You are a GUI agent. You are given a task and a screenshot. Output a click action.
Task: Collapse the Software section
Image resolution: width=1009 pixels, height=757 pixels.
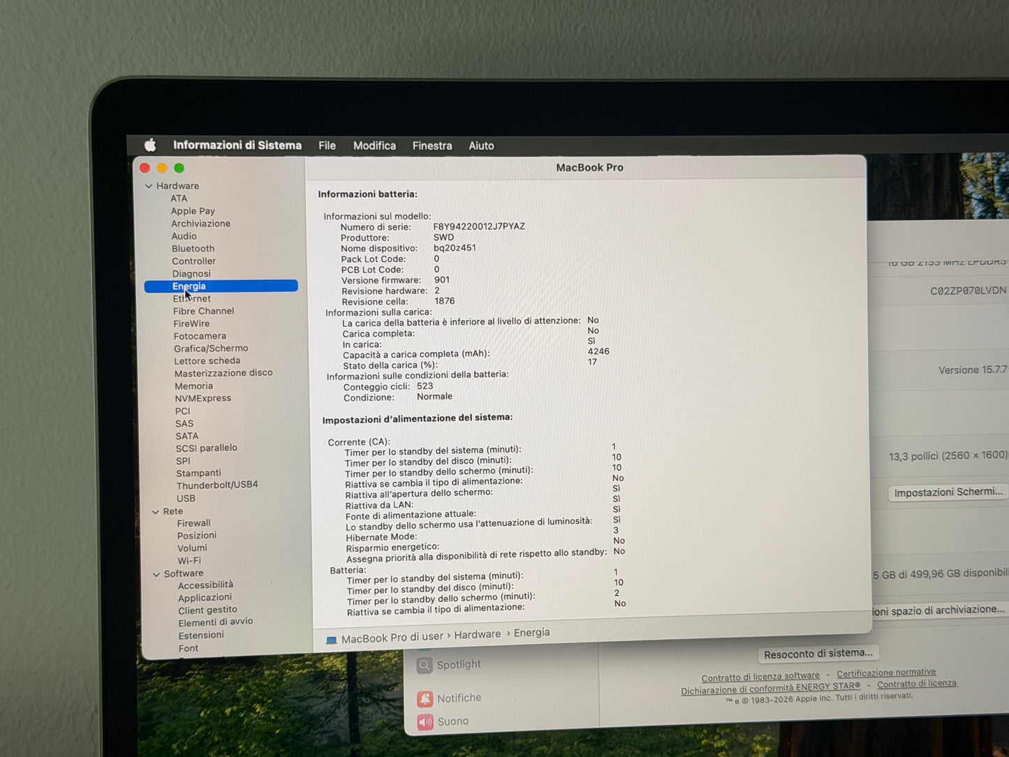[156, 575]
